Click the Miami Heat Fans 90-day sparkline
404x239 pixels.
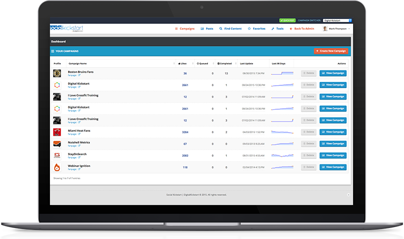pyautogui.click(x=282, y=132)
